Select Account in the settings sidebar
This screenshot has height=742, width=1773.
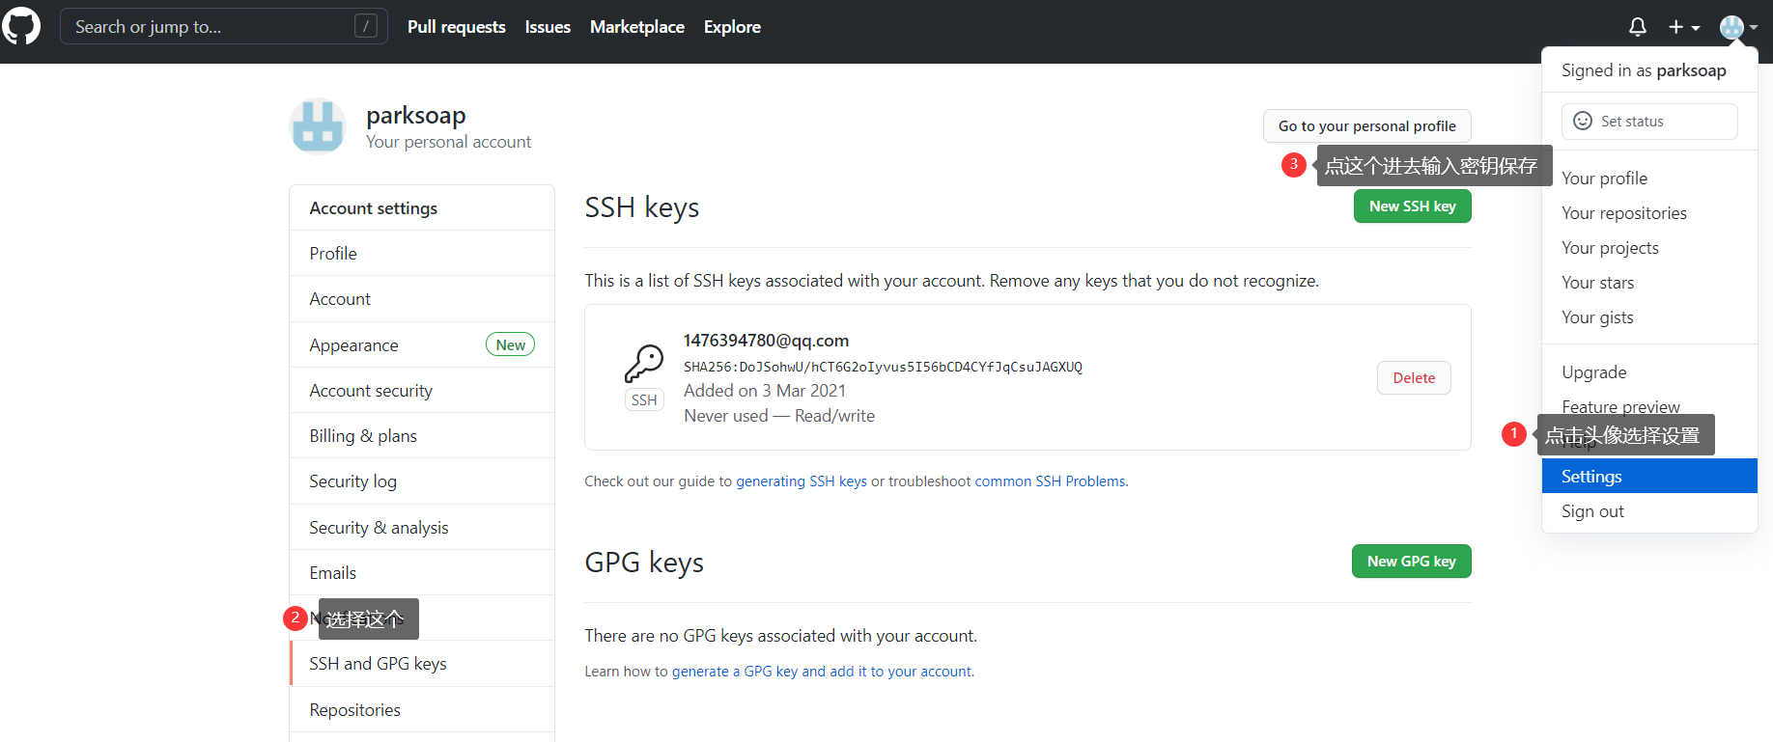coord(422,299)
